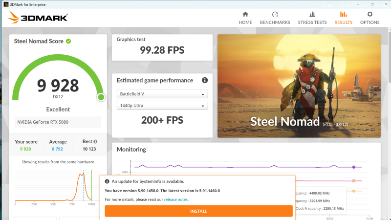Viewport: 391px width, 220px height.
Task: Open the OPTIONS tab
Action: 370,18
